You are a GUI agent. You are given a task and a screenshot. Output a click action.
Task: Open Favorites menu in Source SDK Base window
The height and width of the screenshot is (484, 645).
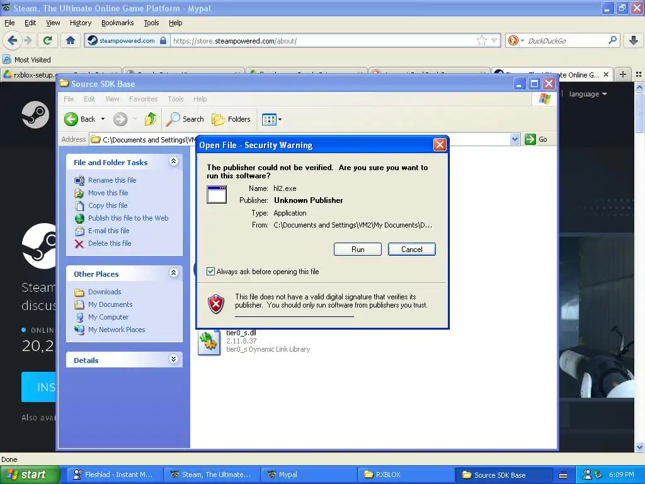pos(143,99)
